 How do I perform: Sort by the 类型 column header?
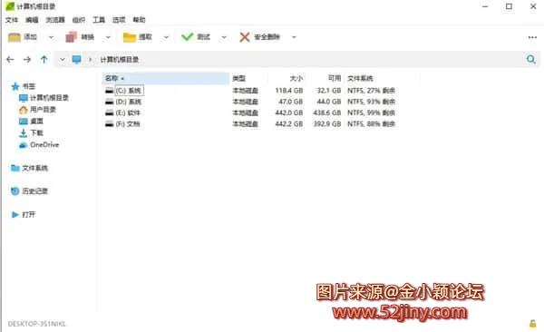click(x=239, y=79)
